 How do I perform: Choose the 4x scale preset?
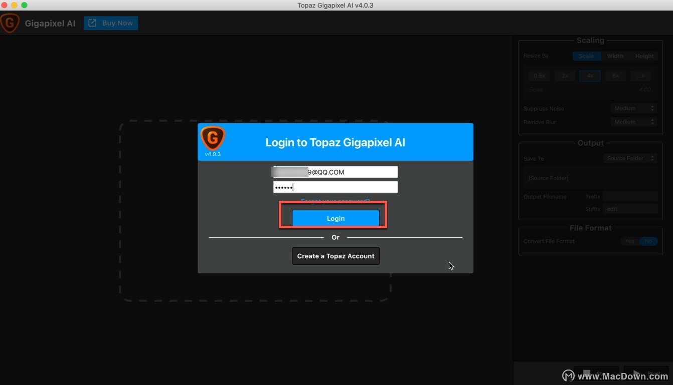click(x=590, y=76)
